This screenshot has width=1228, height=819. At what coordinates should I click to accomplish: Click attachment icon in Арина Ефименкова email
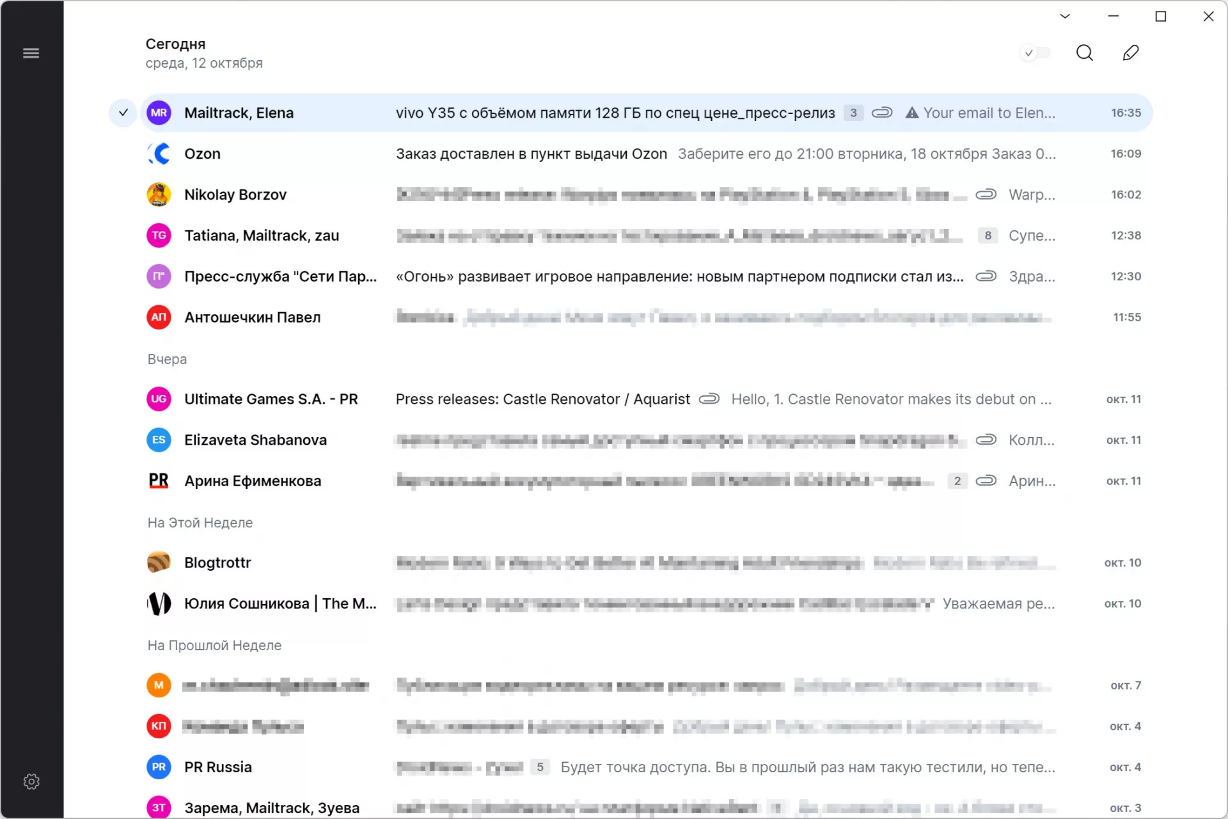[986, 481]
